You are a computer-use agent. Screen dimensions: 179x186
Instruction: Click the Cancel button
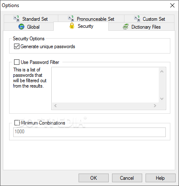(x=127, y=178)
